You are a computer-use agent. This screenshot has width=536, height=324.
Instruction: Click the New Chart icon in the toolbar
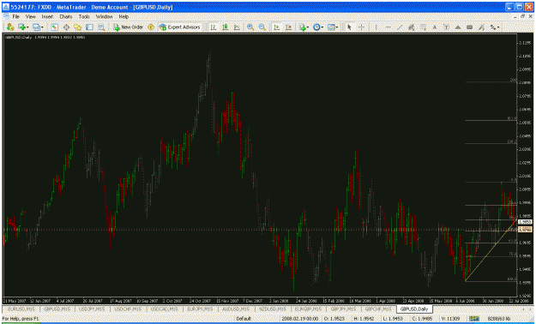click(22, 27)
